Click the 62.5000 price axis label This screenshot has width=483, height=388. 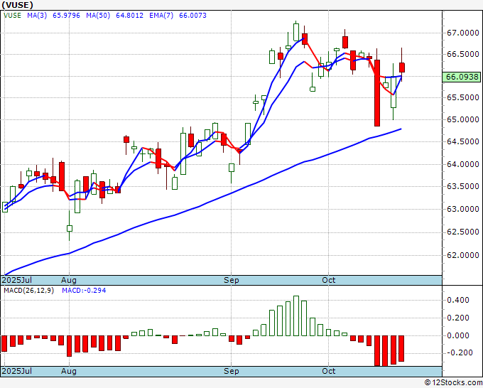click(463, 232)
